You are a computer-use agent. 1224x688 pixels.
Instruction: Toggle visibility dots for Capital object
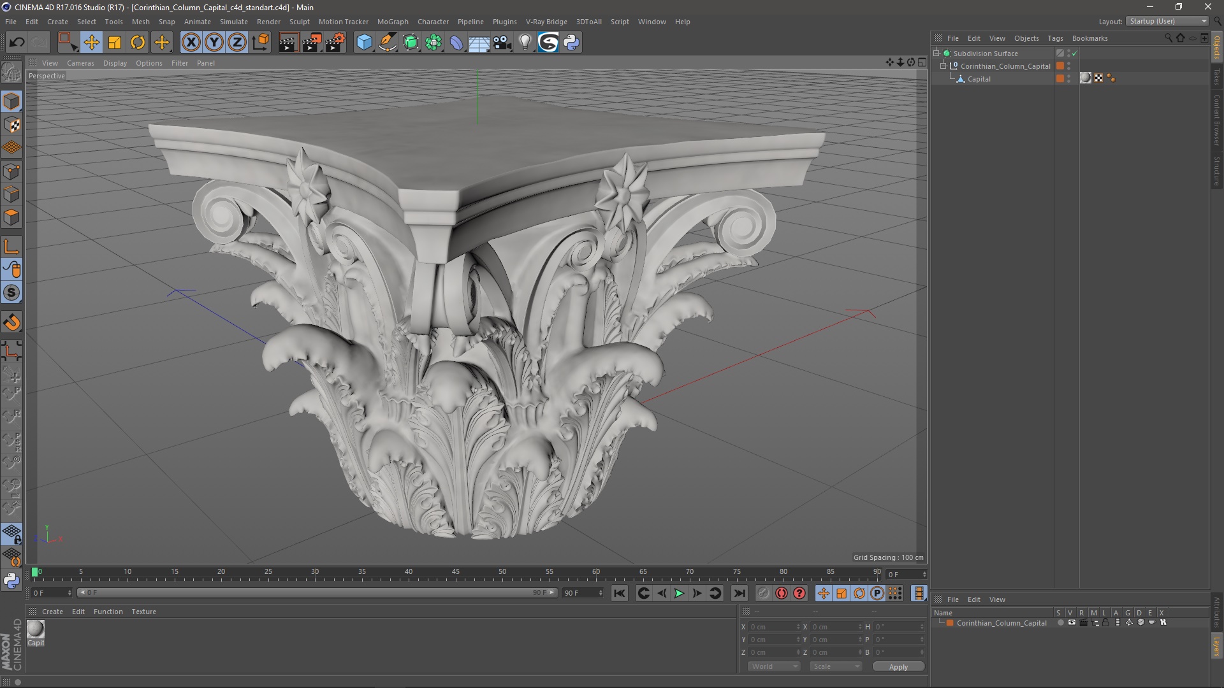coord(1069,78)
